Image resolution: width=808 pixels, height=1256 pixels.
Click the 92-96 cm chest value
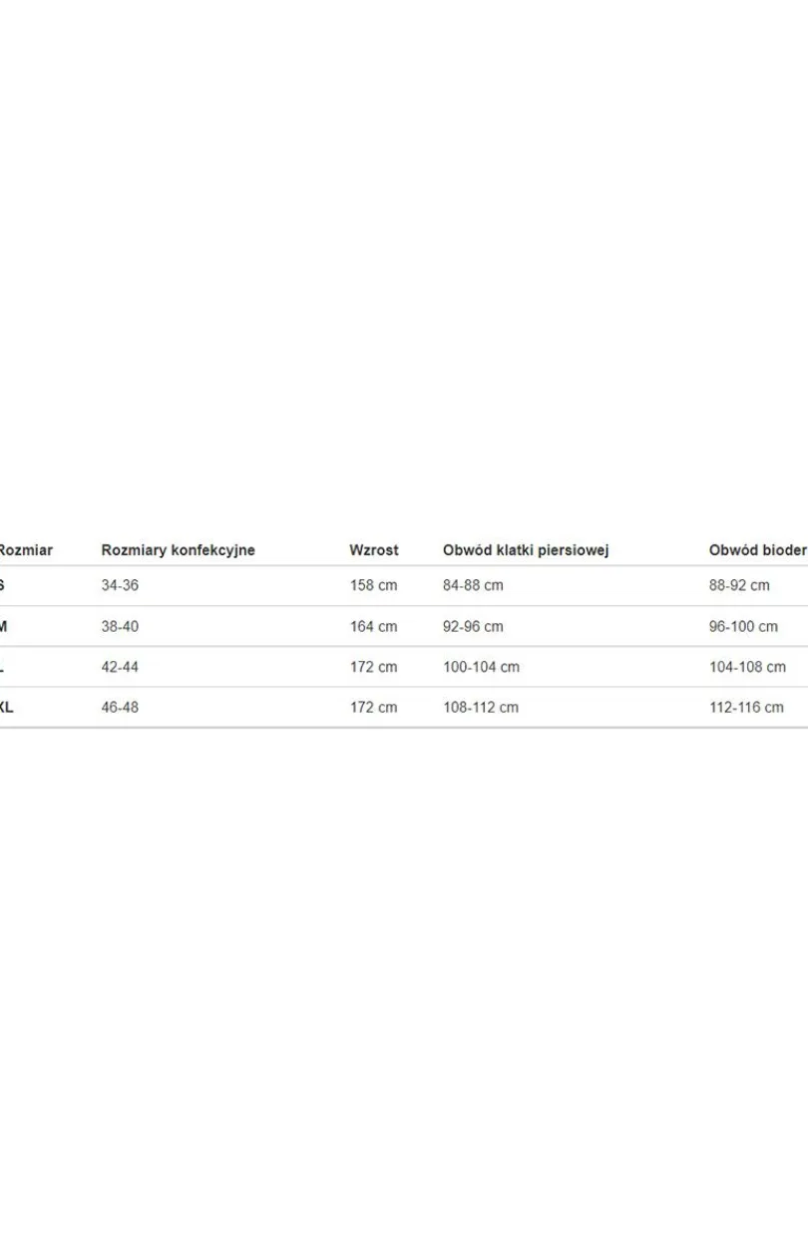click(x=473, y=627)
